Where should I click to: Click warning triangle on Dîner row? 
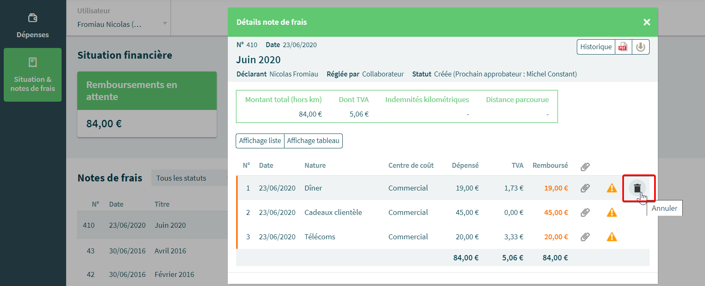(x=612, y=188)
